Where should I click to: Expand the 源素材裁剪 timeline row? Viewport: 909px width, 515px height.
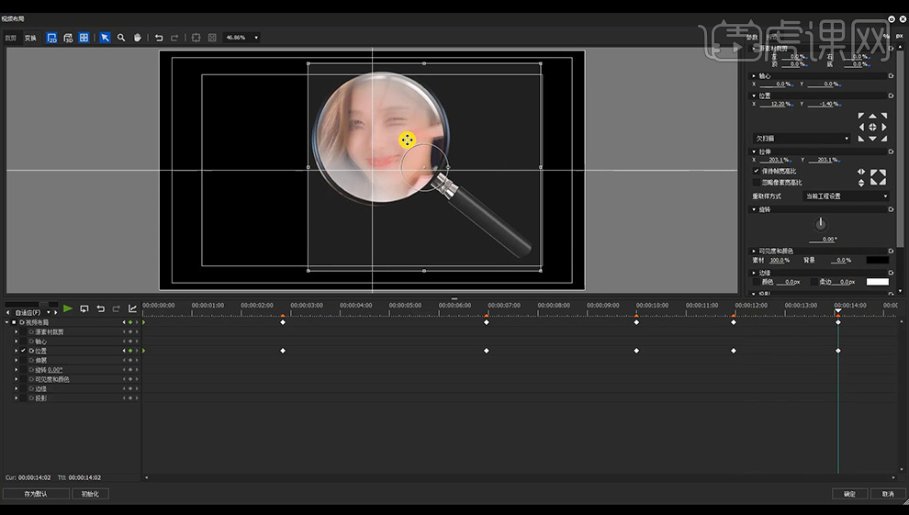tap(17, 332)
